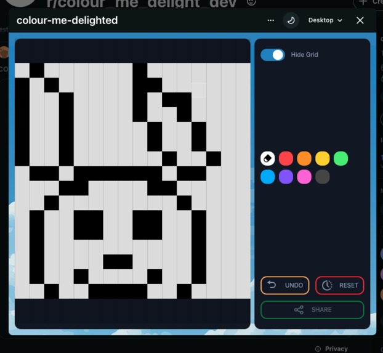Click the UNDO button
Screen dimensions: 383x353
click(285, 285)
